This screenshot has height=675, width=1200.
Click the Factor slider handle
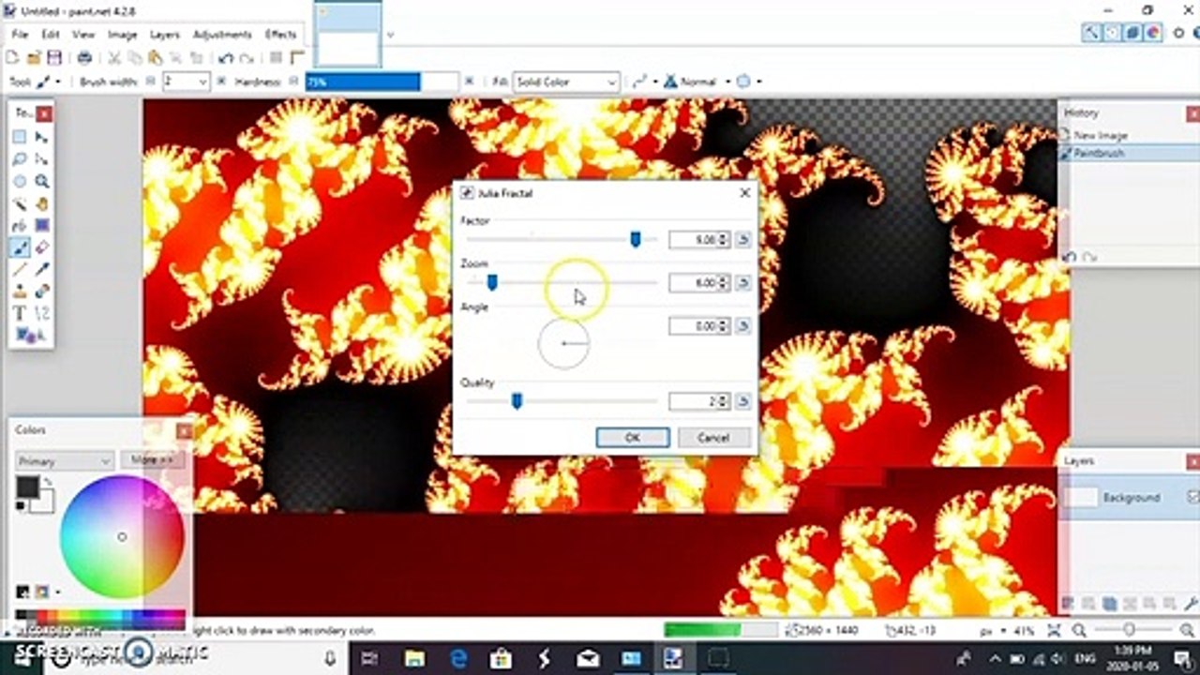pos(635,240)
